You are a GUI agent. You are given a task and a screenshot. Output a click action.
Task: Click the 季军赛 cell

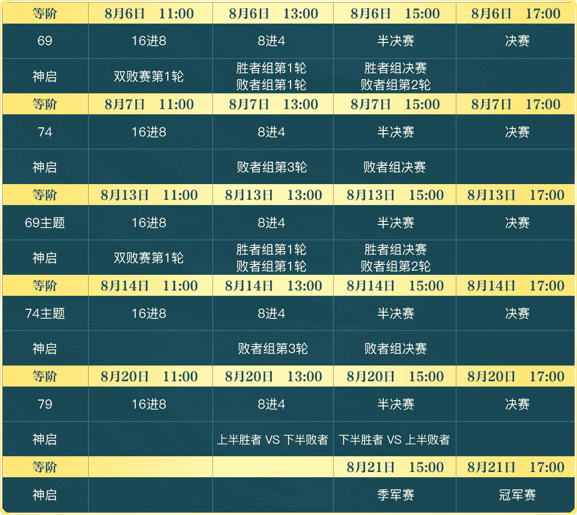(x=396, y=495)
